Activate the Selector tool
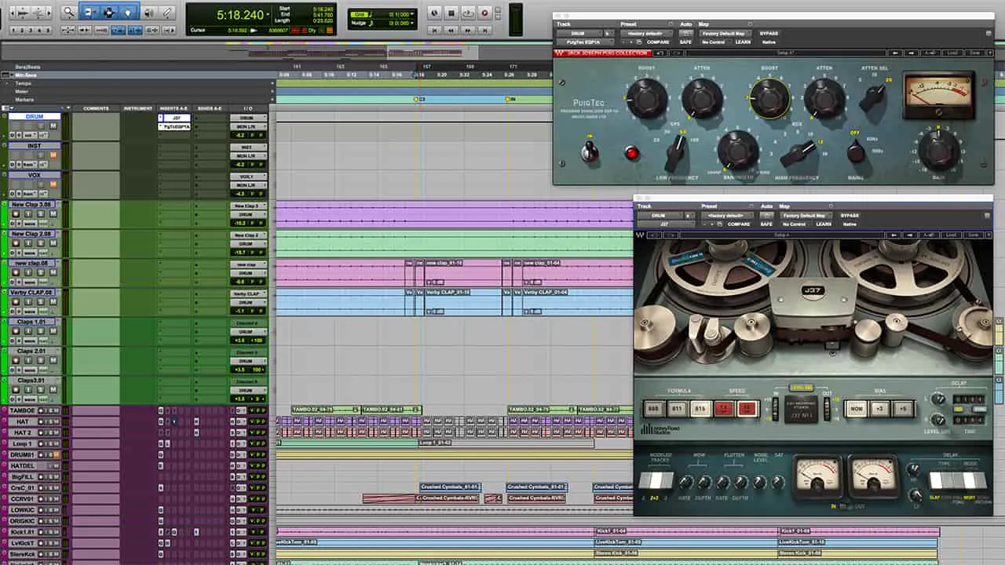Screen dimensions: 1005x565 click(x=108, y=13)
